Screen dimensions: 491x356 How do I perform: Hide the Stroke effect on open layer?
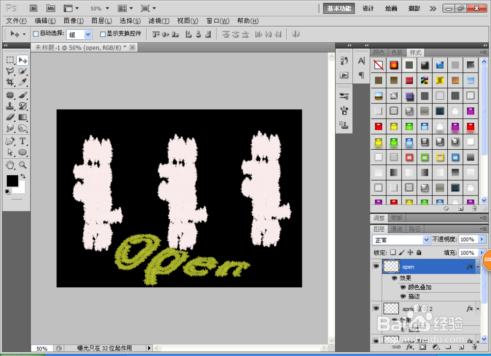click(x=403, y=296)
